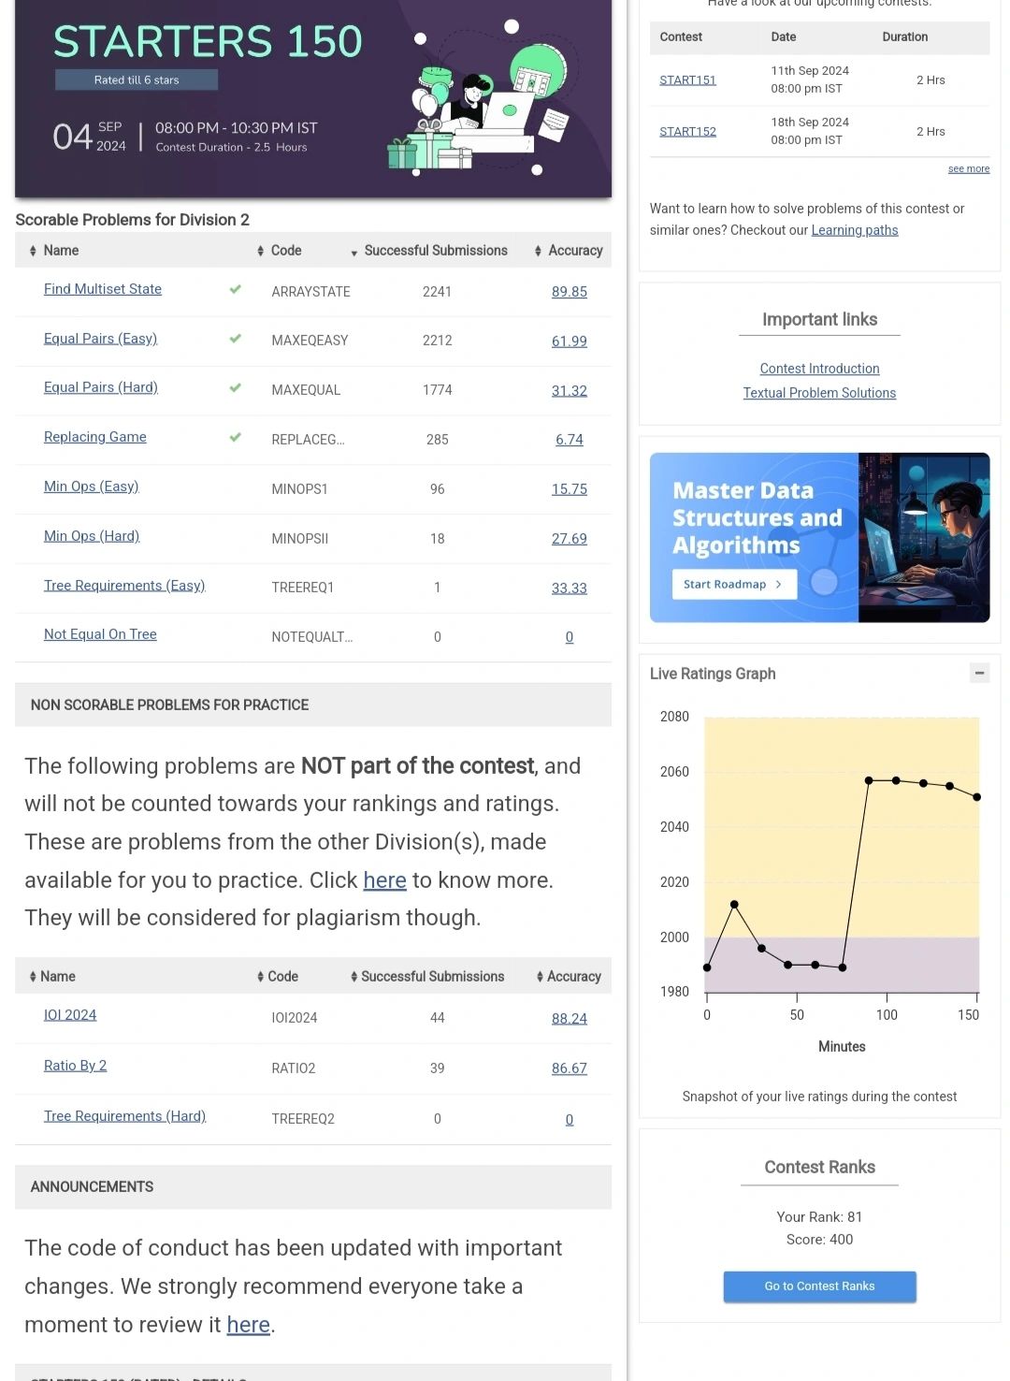The width and height of the screenshot is (1010, 1381).
Task: Sort scorable problems by Successful Submissions
Action: point(429,251)
